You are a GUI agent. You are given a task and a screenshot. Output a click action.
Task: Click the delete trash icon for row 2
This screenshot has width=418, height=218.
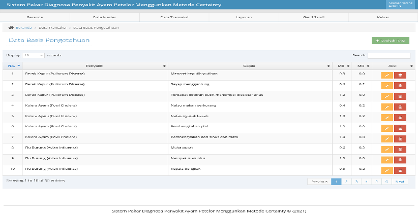tap(400, 86)
